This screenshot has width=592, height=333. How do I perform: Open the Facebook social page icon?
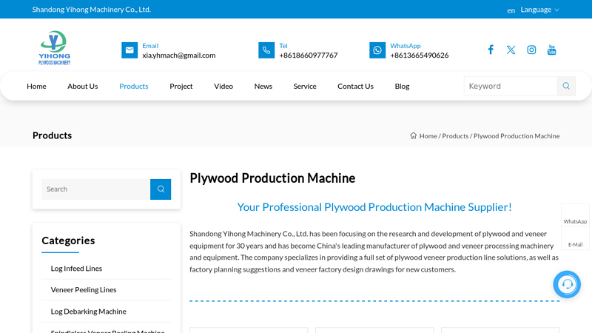tap(490, 50)
